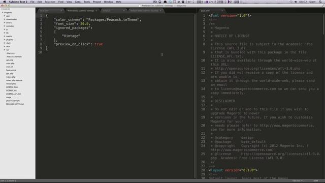Expand the app folder
Screen dimensions: 325x183
coord(5,16)
